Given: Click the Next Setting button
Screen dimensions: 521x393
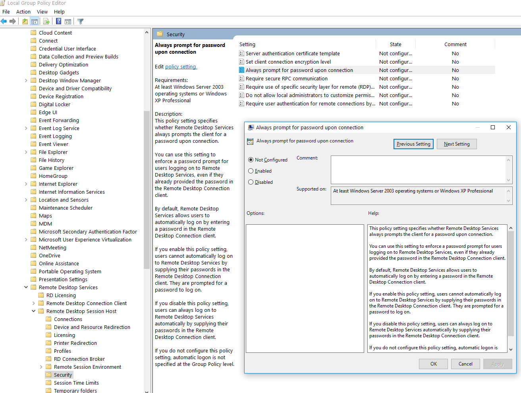Looking at the screenshot, I should [457, 144].
